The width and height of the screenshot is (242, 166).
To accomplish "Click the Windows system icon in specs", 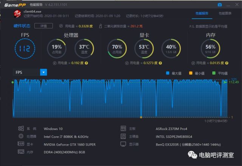I will click(21, 128).
